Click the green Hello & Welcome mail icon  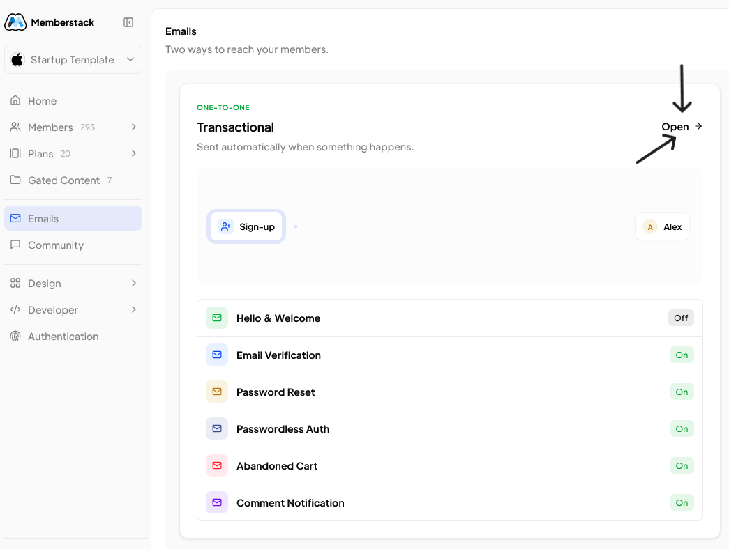click(217, 318)
